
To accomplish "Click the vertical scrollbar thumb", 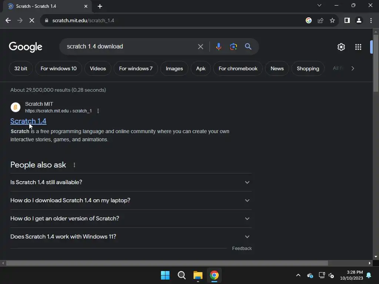I will click(375, 63).
